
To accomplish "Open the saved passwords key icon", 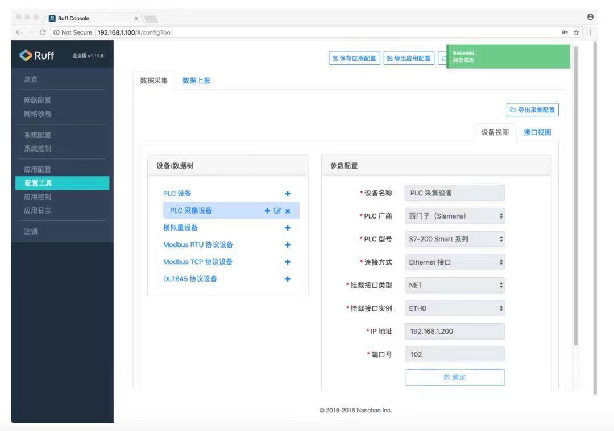I will [565, 32].
